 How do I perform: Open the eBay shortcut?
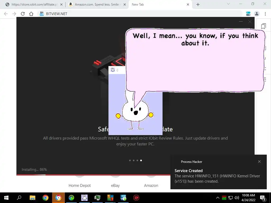115,185
